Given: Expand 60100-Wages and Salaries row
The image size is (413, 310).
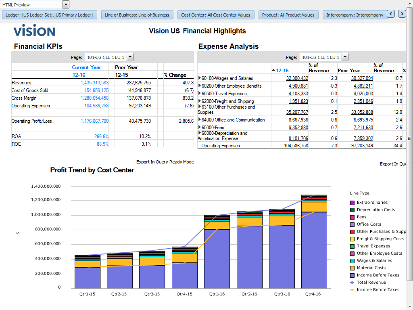Looking at the screenshot, I should [200, 78].
